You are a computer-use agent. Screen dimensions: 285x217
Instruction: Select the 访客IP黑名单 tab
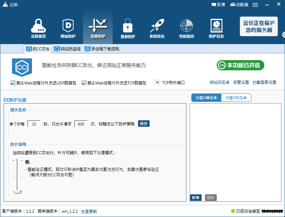pos(206,98)
